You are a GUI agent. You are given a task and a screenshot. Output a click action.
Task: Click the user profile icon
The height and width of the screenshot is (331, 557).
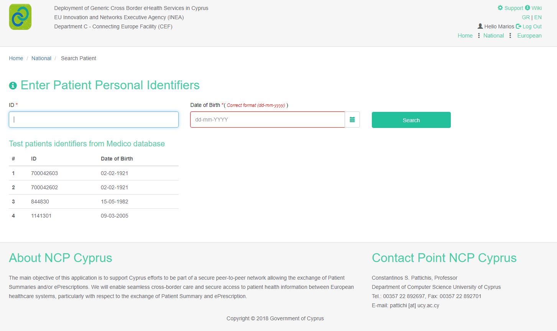pyautogui.click(x=480, y=26)
